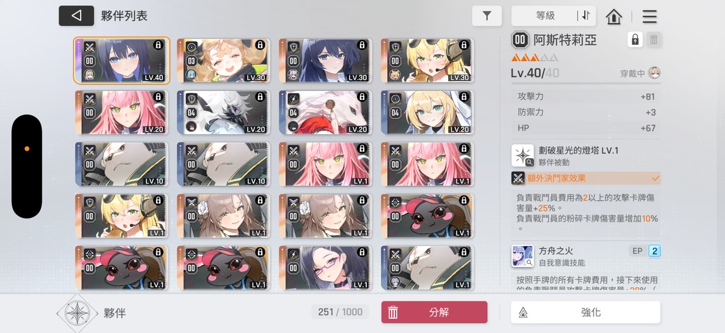Toggle the lock on 阿斯特莉亞

(635, 40)
